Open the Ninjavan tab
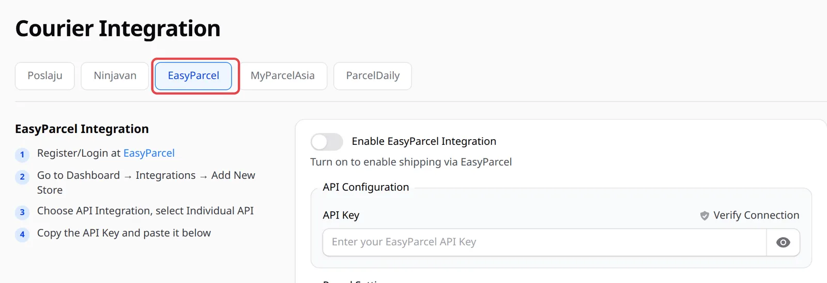 [115, 76]
